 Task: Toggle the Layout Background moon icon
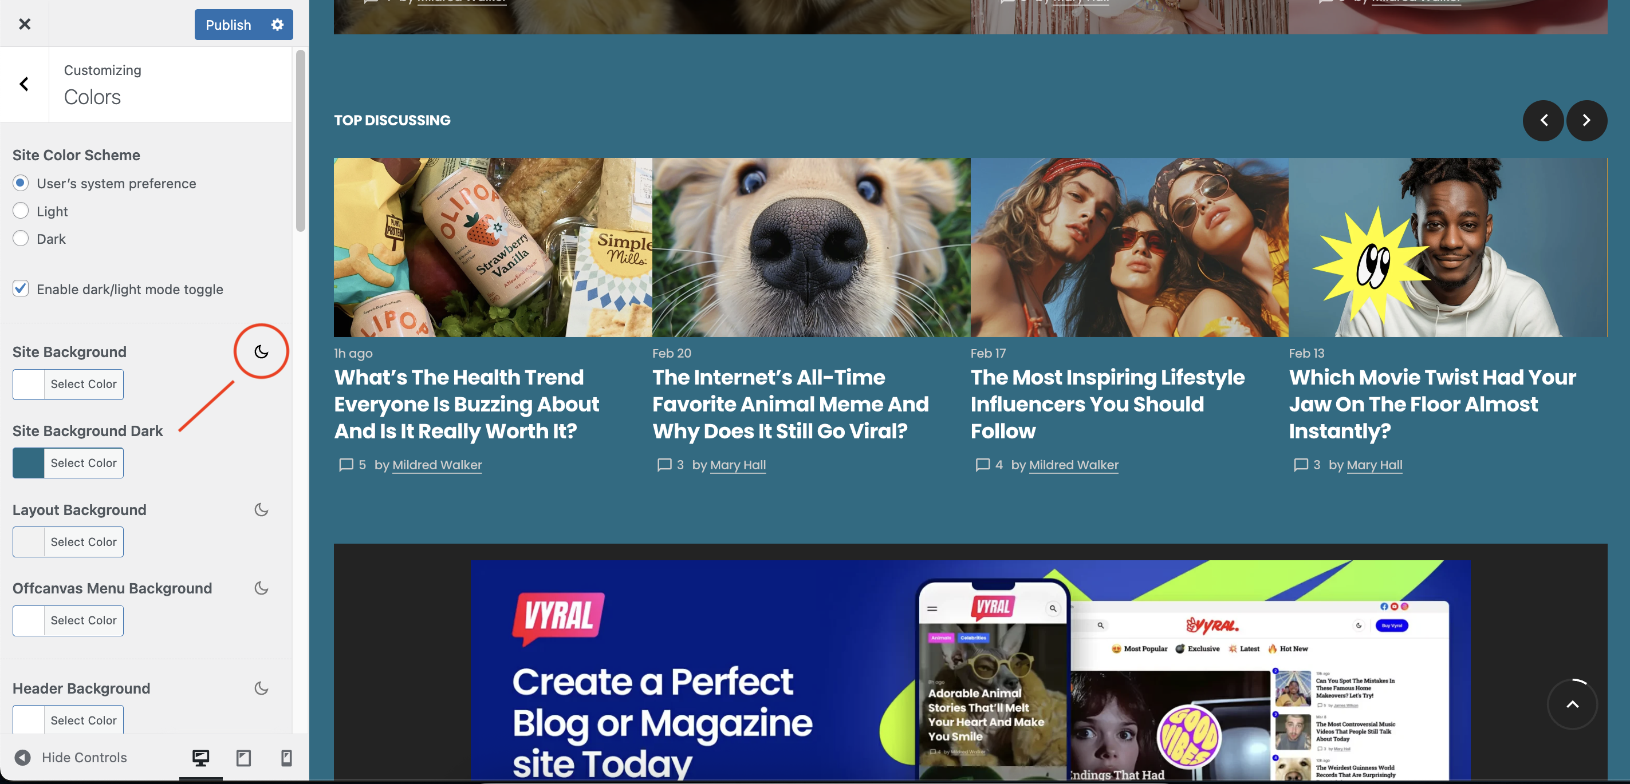[x=261, y=509]
